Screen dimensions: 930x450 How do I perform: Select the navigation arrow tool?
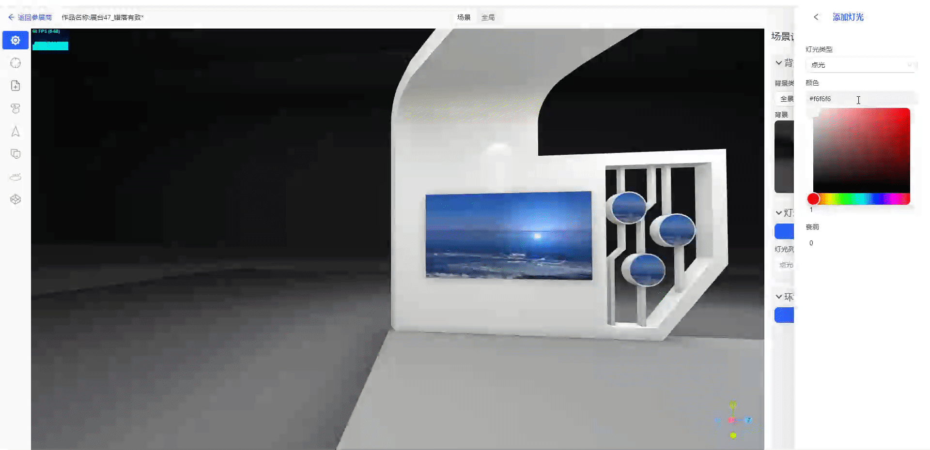click(x=15, y=131)
